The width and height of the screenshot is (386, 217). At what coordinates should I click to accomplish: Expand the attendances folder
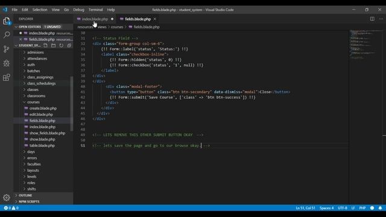click(37, 58)
